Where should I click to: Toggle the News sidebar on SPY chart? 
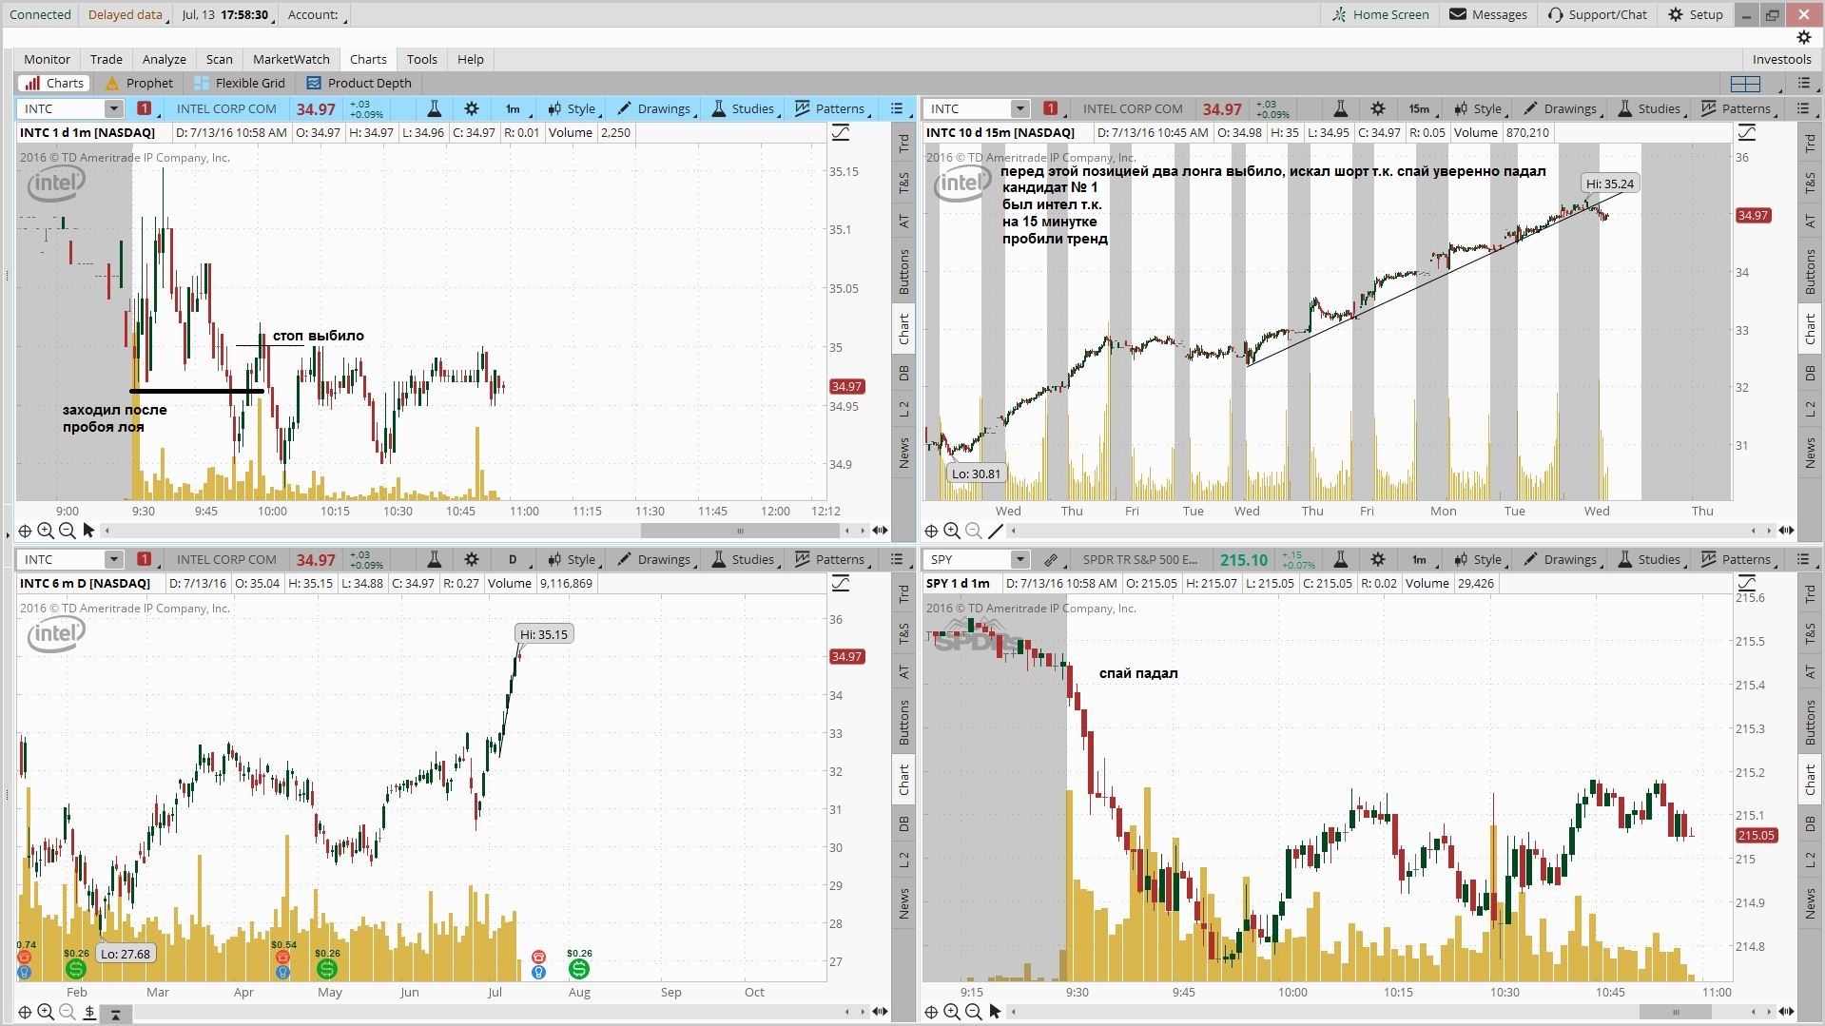[x=1810, y=903]
